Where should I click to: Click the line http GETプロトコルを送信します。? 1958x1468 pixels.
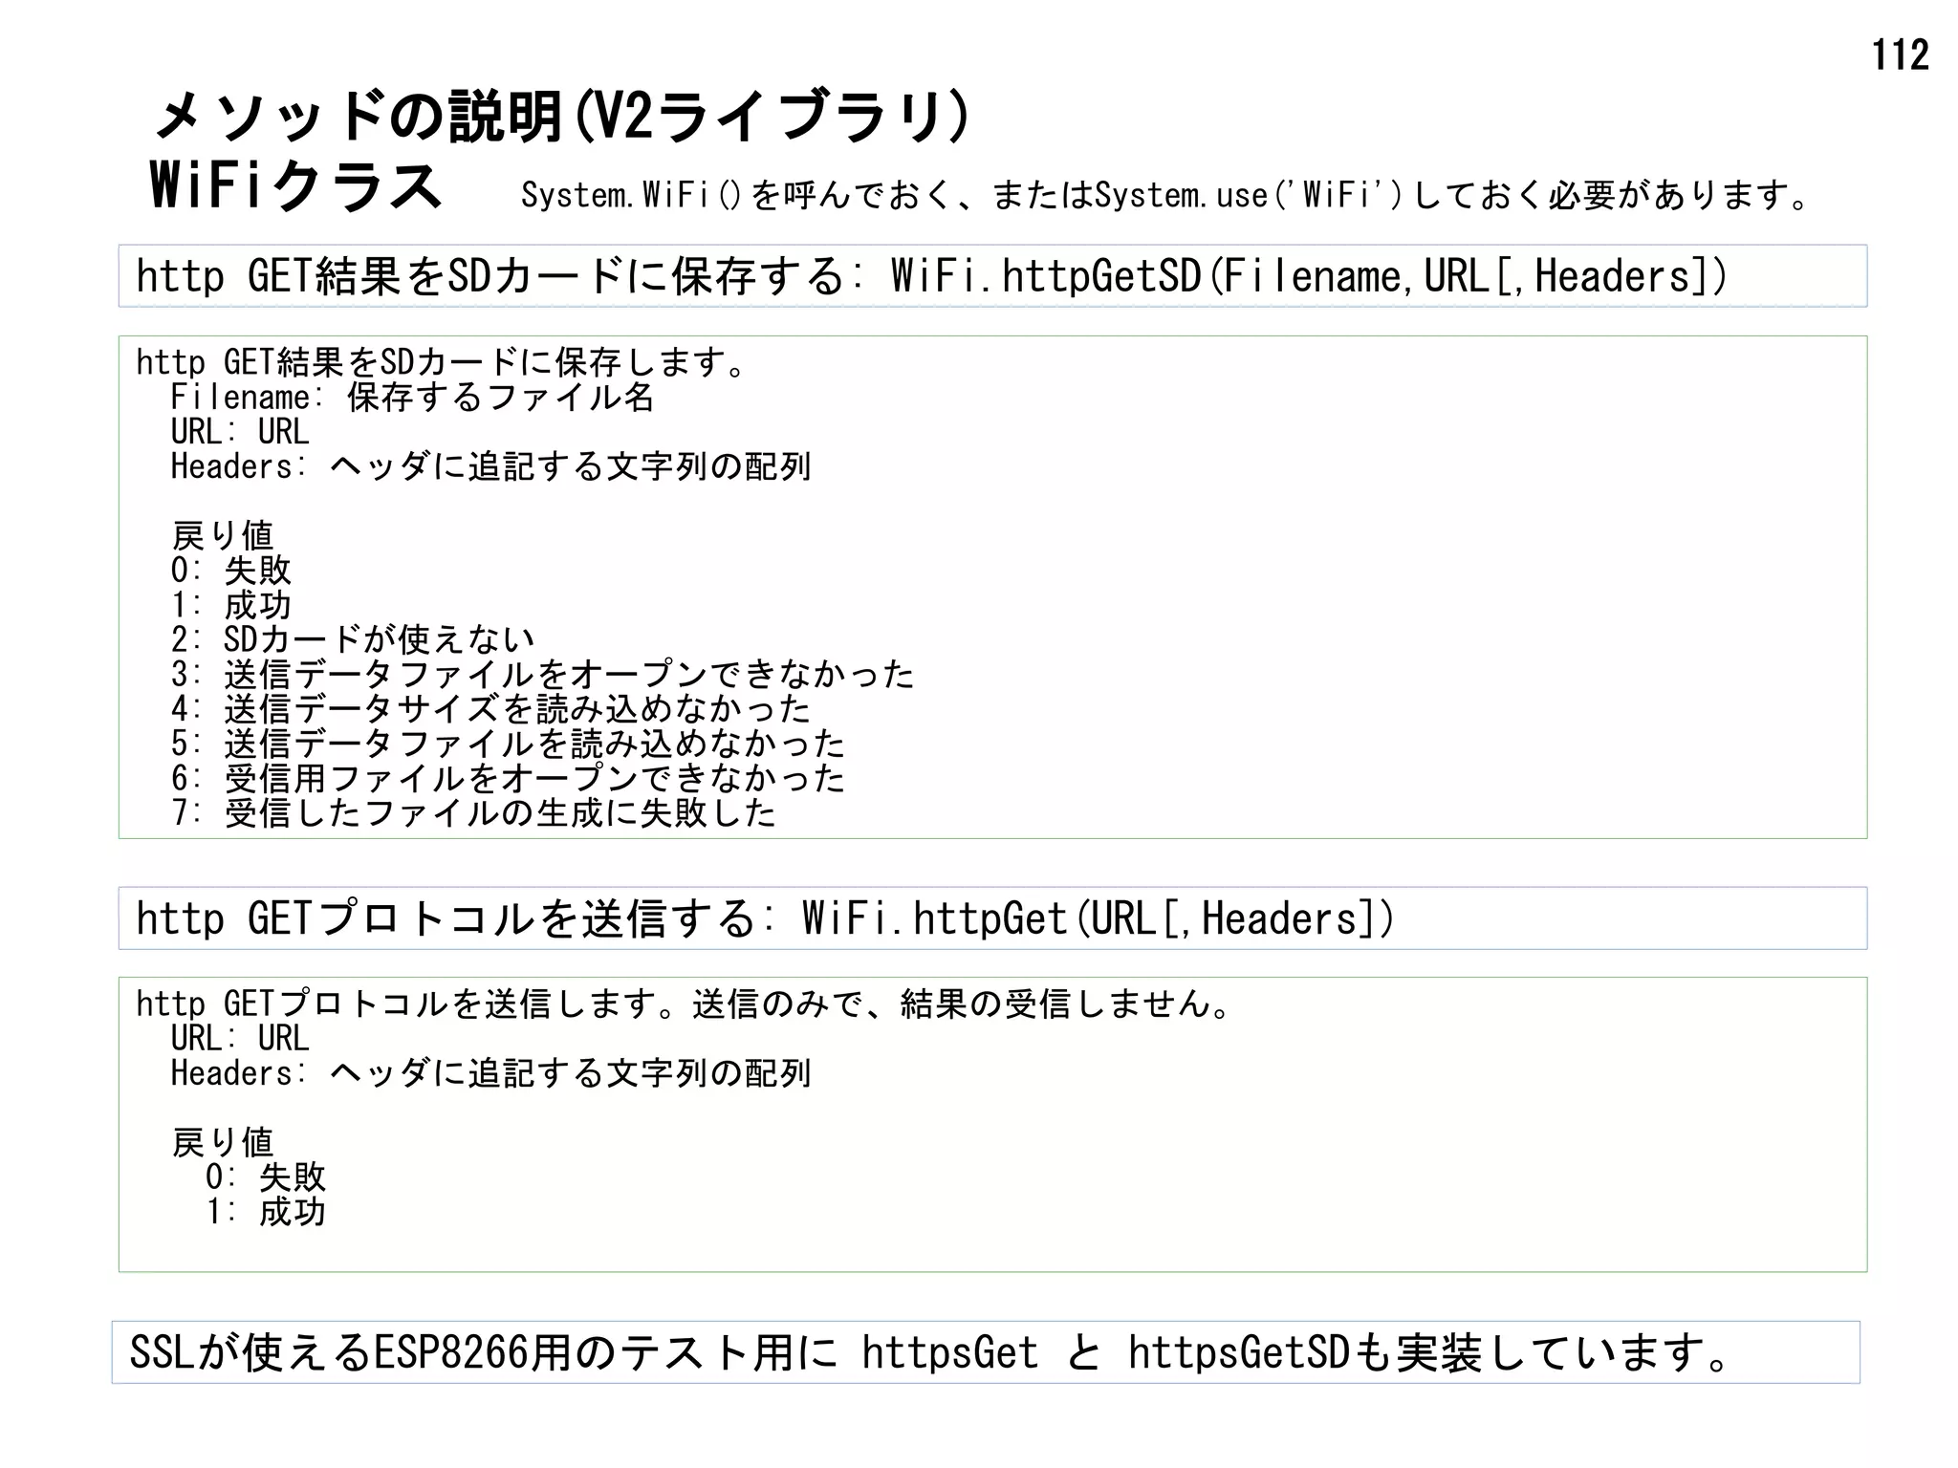point(685,1004)
